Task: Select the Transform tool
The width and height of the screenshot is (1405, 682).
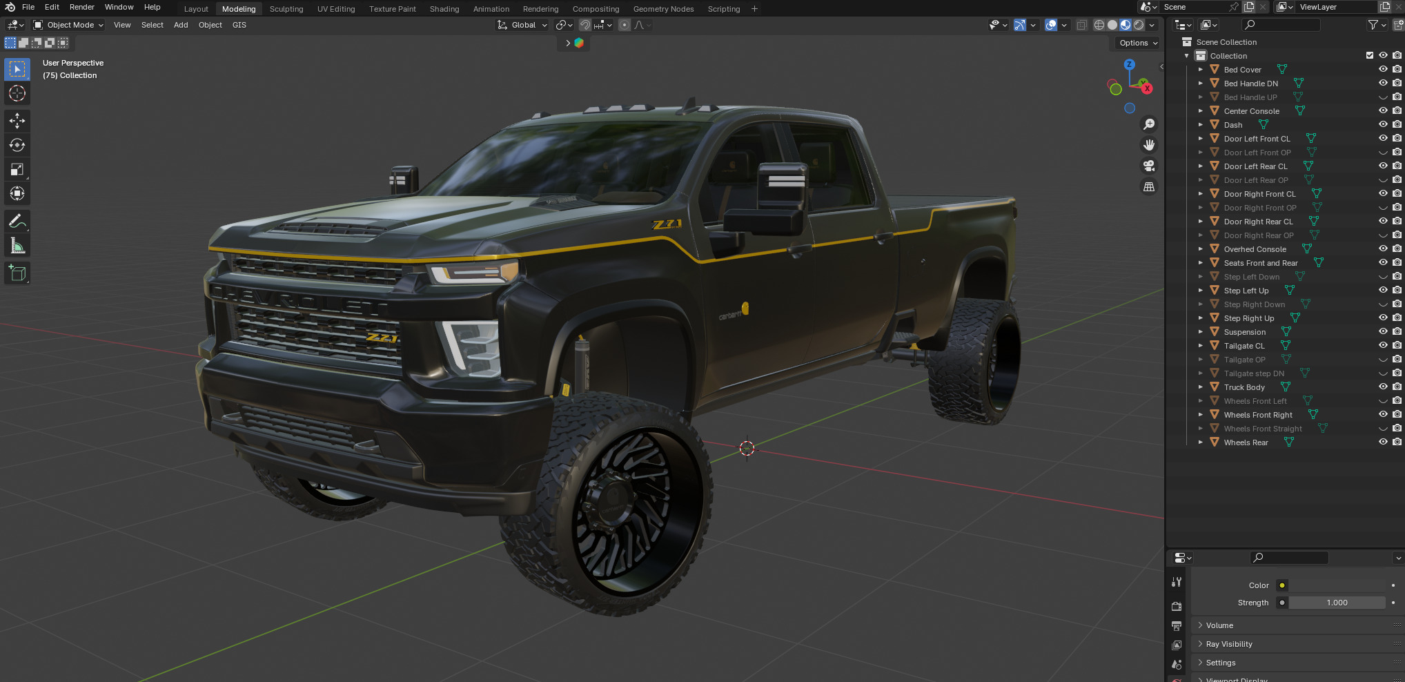Action: tap(17, 193)
